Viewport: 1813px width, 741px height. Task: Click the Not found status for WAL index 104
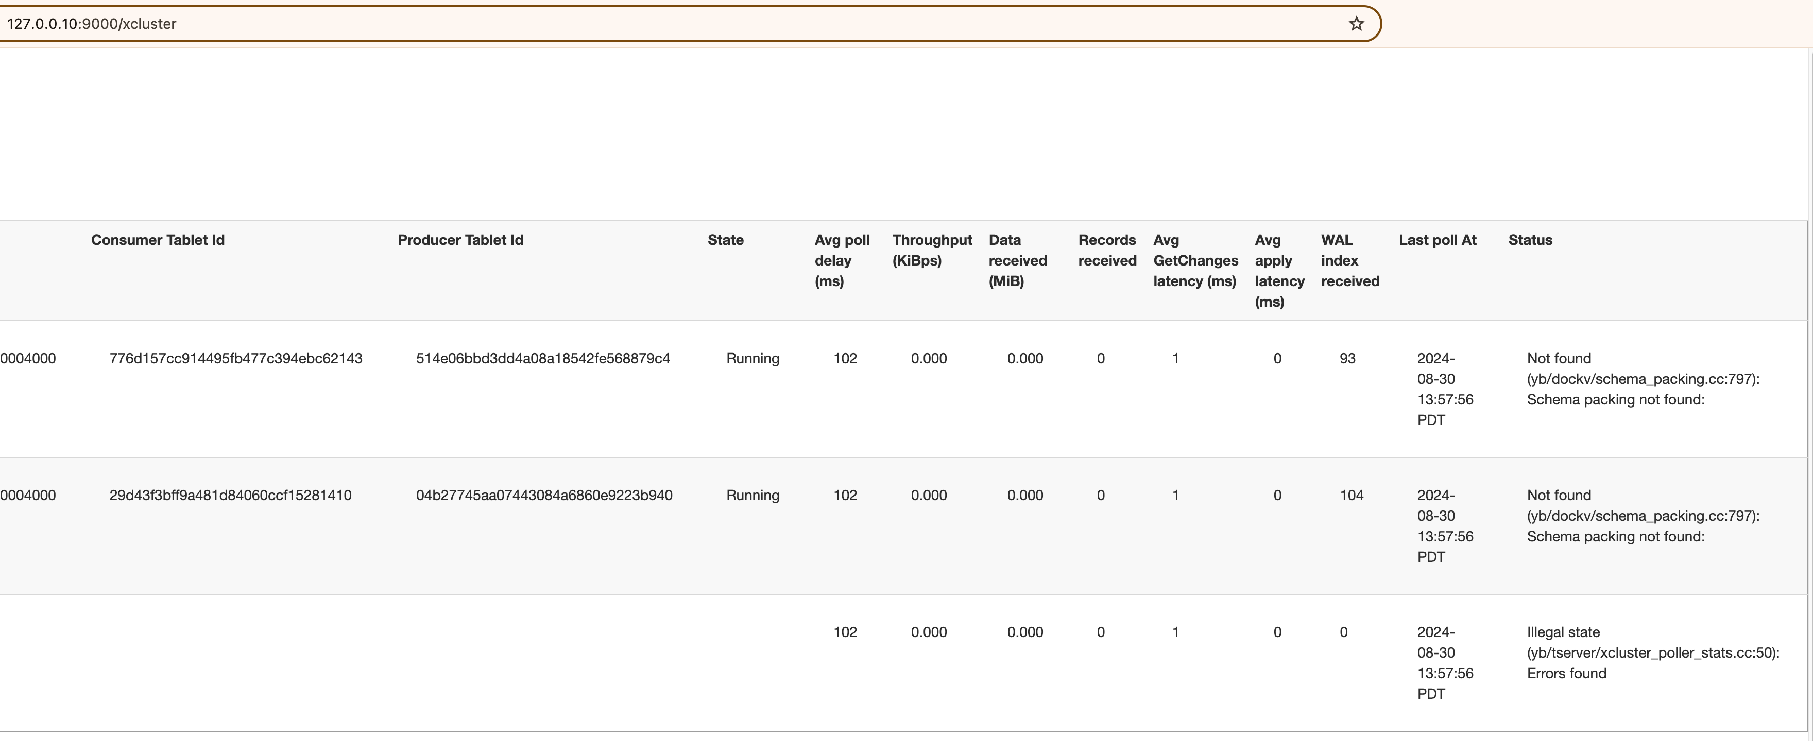tap(1643, 515)
